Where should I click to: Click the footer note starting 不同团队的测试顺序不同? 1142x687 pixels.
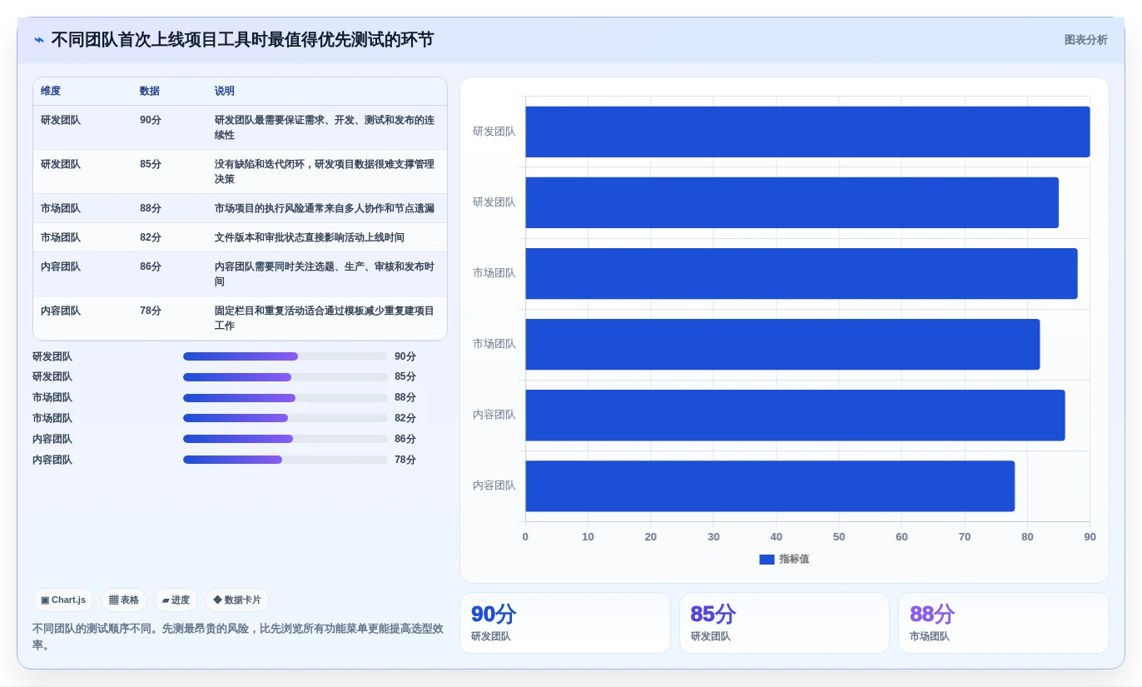click(x=238, y=637)
